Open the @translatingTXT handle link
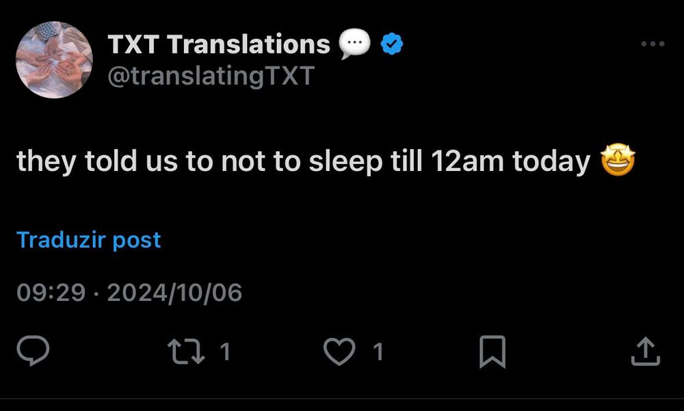The height and width of the screenshot is (411, 684). click(211, 75)
